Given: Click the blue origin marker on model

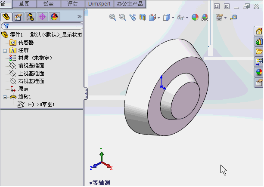Looking at the screenshot, I should [x=162, y=87].
